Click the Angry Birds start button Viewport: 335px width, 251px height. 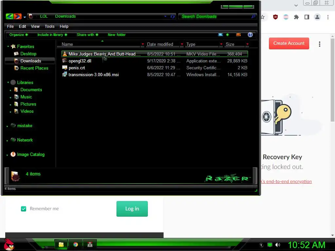click(9, 244)
